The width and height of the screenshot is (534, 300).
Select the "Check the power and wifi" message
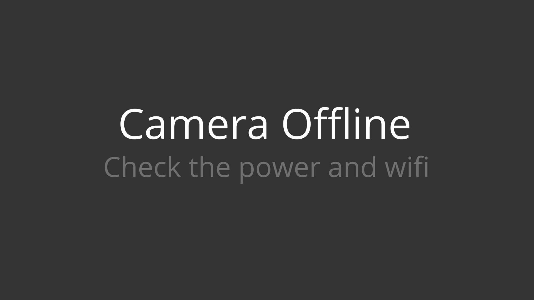tap(266, 167)
